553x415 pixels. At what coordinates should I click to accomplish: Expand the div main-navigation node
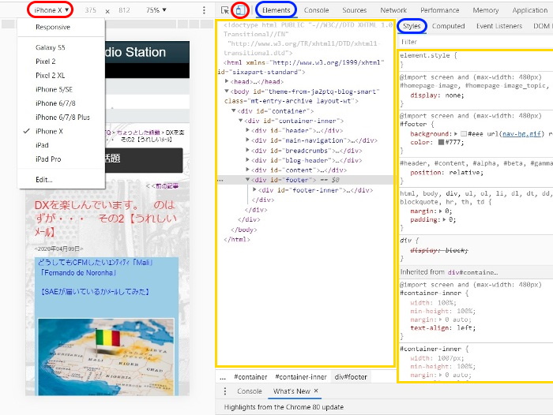coord(247,140)
